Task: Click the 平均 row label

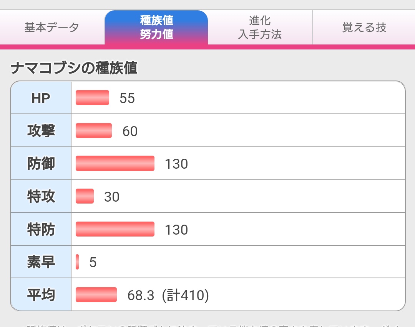Action: click(41, 295)
